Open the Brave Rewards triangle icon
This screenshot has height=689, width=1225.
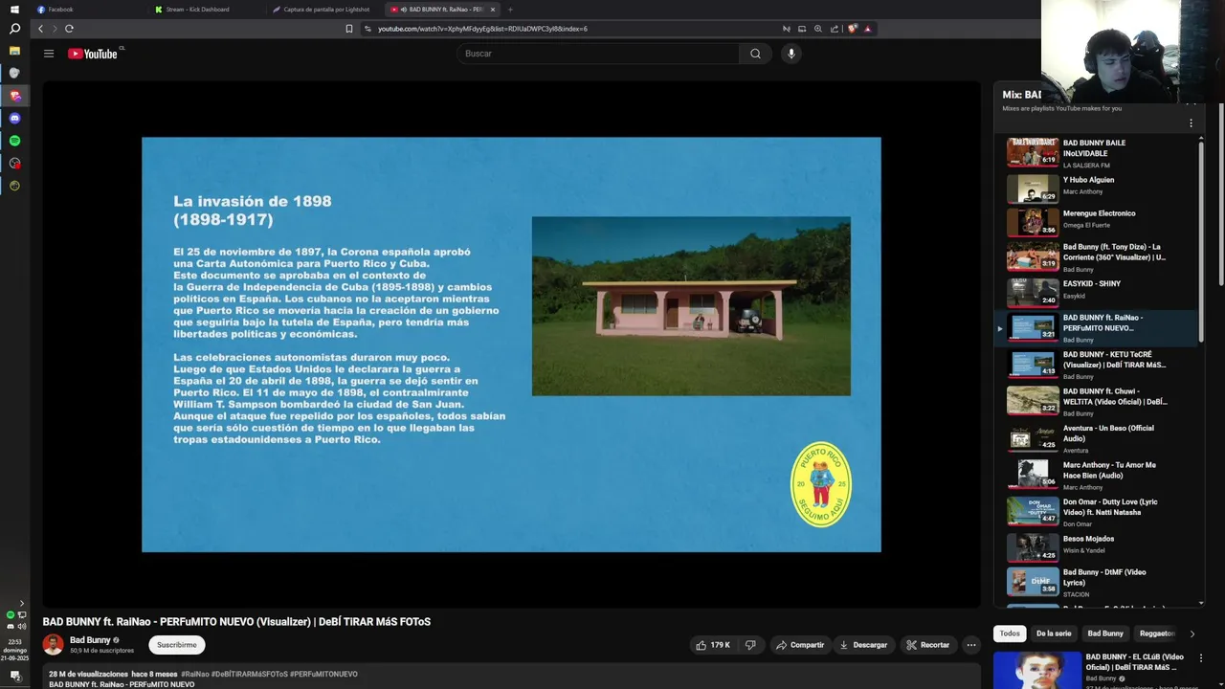[x=868, y=29]
